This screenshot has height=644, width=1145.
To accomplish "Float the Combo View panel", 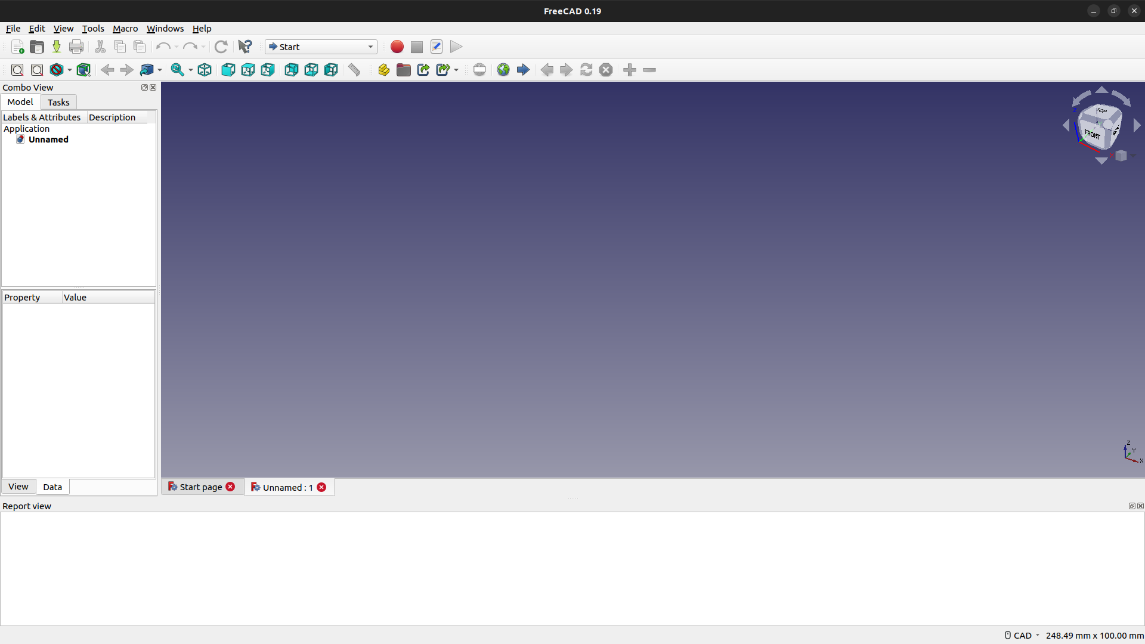I will pyautogui.click(x=144, y=88).
